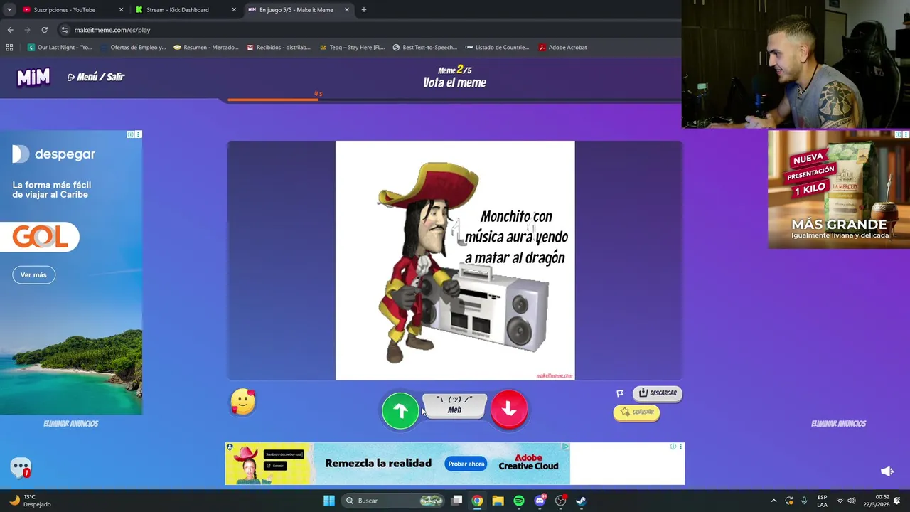Reload the page
The image size is (910, 512).
pyautogui.click(x=44, y=30)
